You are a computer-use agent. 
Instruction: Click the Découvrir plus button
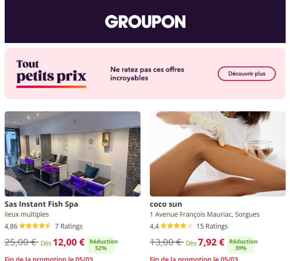coord(247,74)
